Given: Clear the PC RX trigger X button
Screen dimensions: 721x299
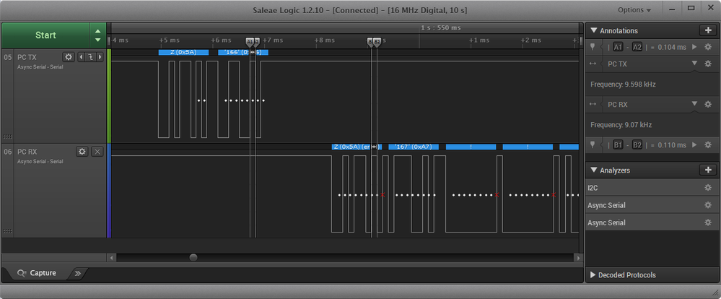Looking at the screenshot, I should [97, 152].
